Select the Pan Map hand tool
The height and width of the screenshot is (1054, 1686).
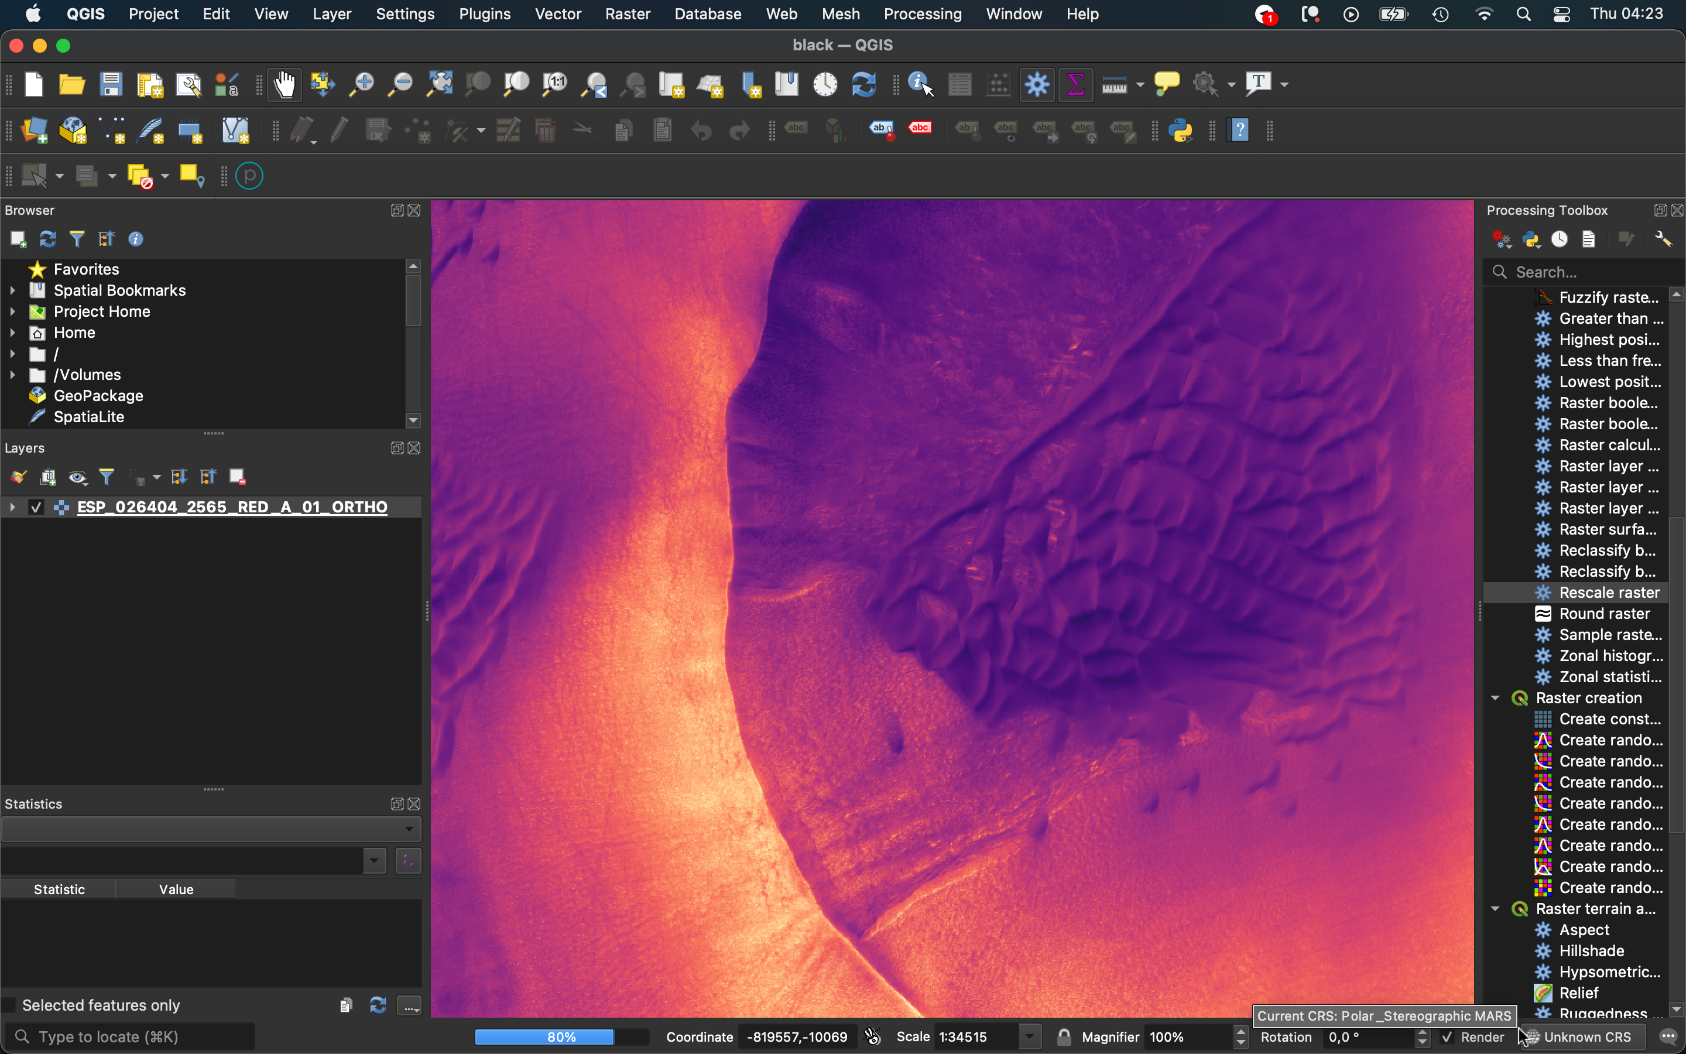[x=285, y=85]
